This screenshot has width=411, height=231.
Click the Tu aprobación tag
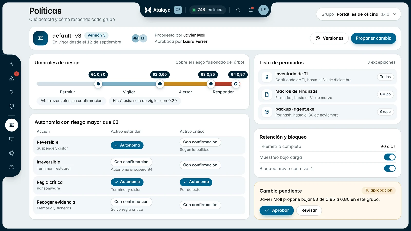tap(379, 190)
